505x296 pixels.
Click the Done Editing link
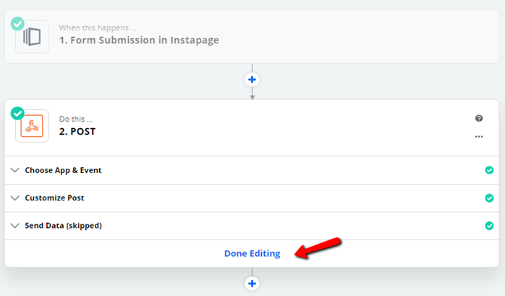252,253
